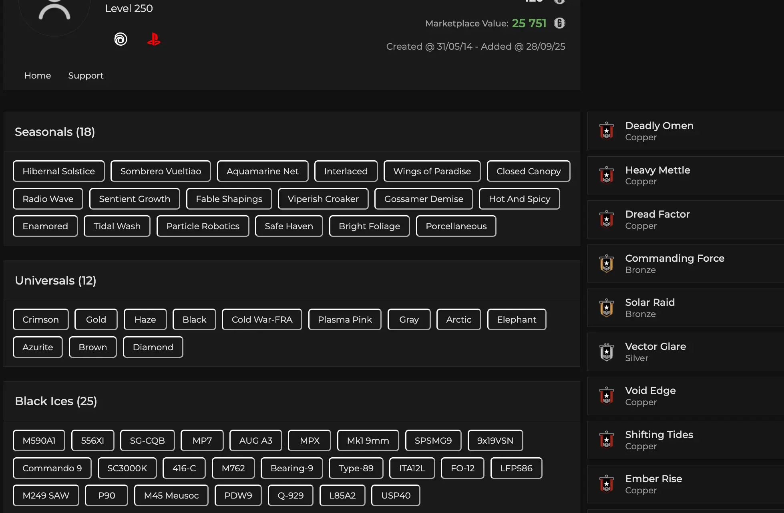Click the Vector Glare silver badge icon
The image size is (784, 513).
pyautogui.click(x=607, y=352)
